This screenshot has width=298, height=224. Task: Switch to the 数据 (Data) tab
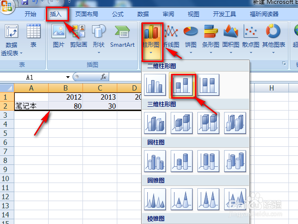pyautogui.click(x=143, y=14)
